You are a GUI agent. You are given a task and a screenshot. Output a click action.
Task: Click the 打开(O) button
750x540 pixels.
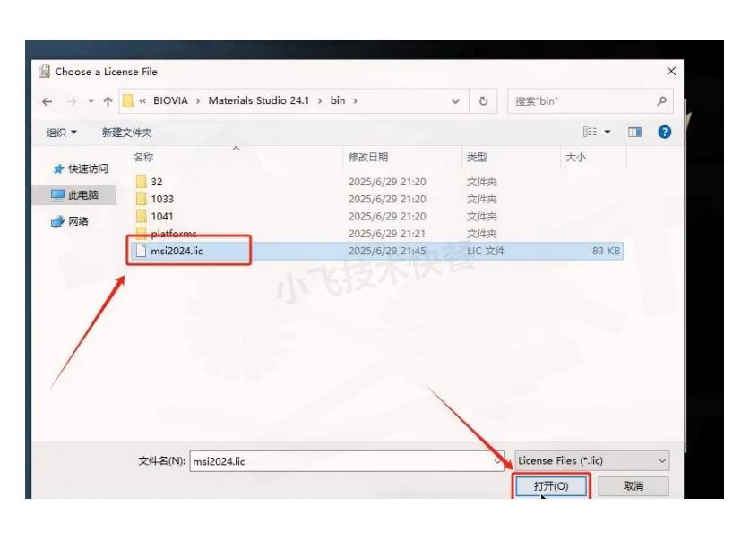[x=551, y=486]
